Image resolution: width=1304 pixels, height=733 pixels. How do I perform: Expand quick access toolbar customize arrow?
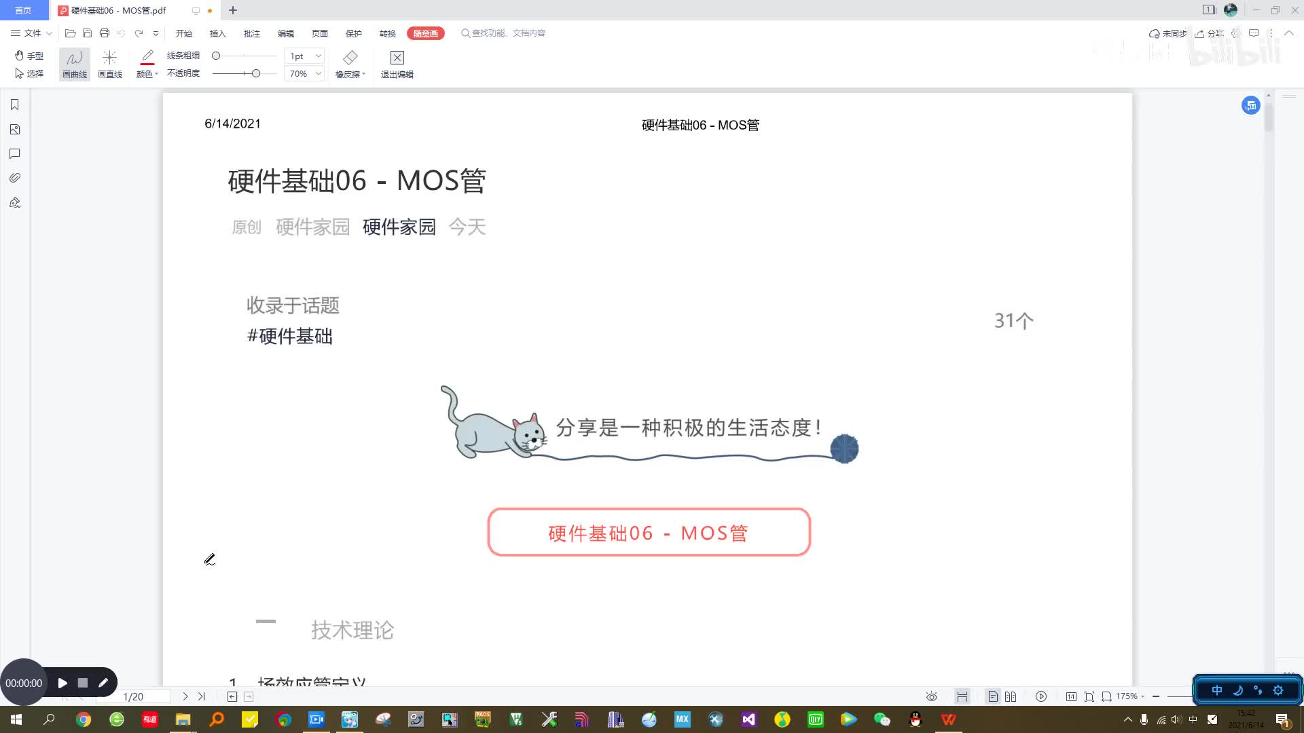(x=156, y=33)
